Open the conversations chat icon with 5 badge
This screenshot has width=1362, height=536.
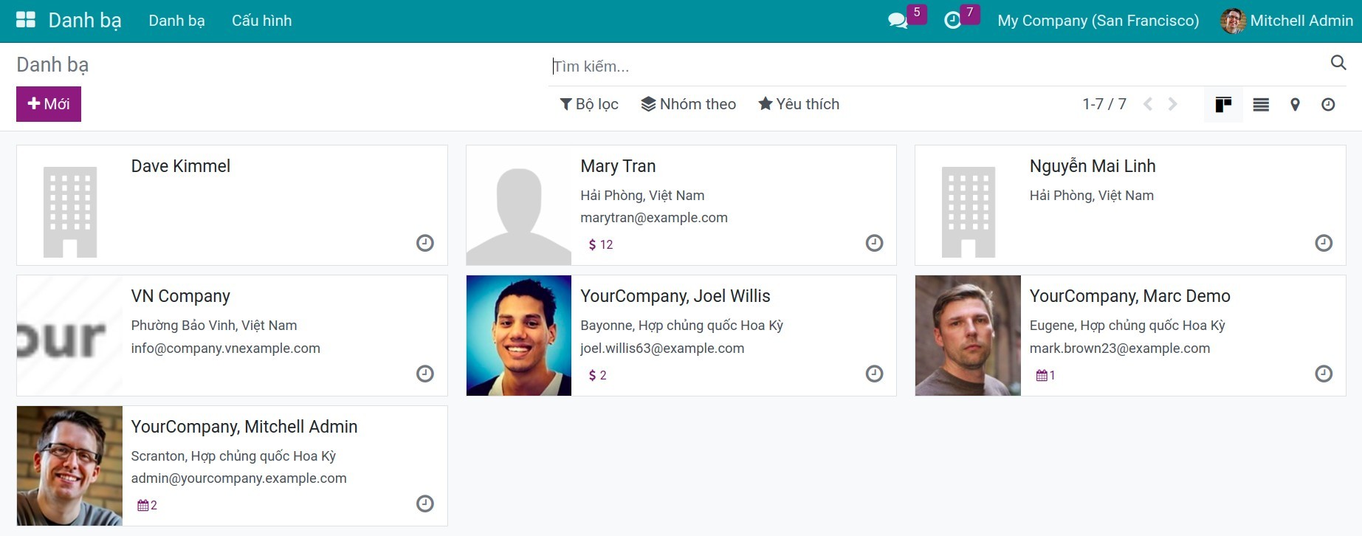898,21
